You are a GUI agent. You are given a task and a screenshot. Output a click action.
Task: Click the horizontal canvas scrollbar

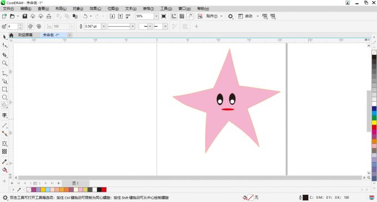click(190, 178)
